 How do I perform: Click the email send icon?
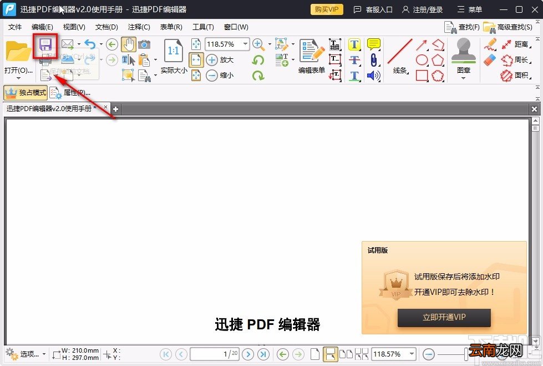coord(68,44)
